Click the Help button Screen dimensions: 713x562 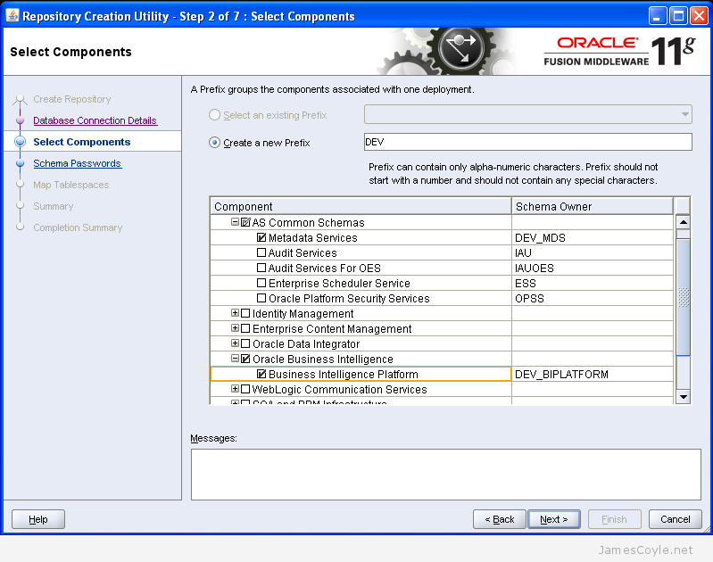coord(38,519)
